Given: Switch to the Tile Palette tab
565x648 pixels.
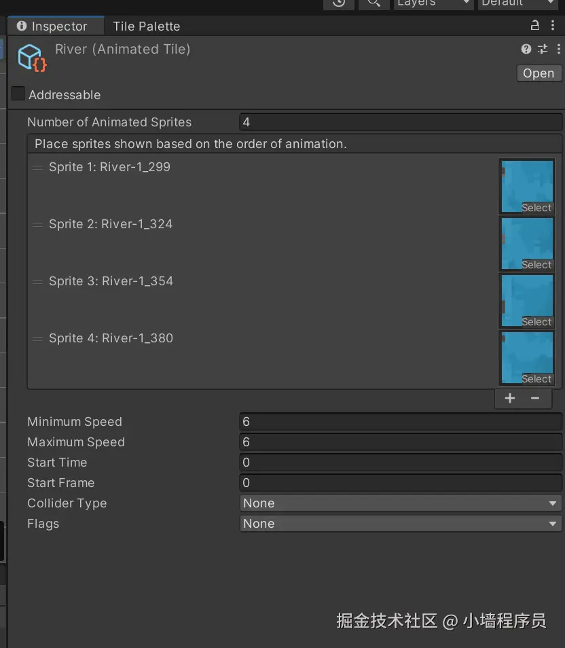Looking at the screenshot, I should pyautogui.click(x=146, y=26).
